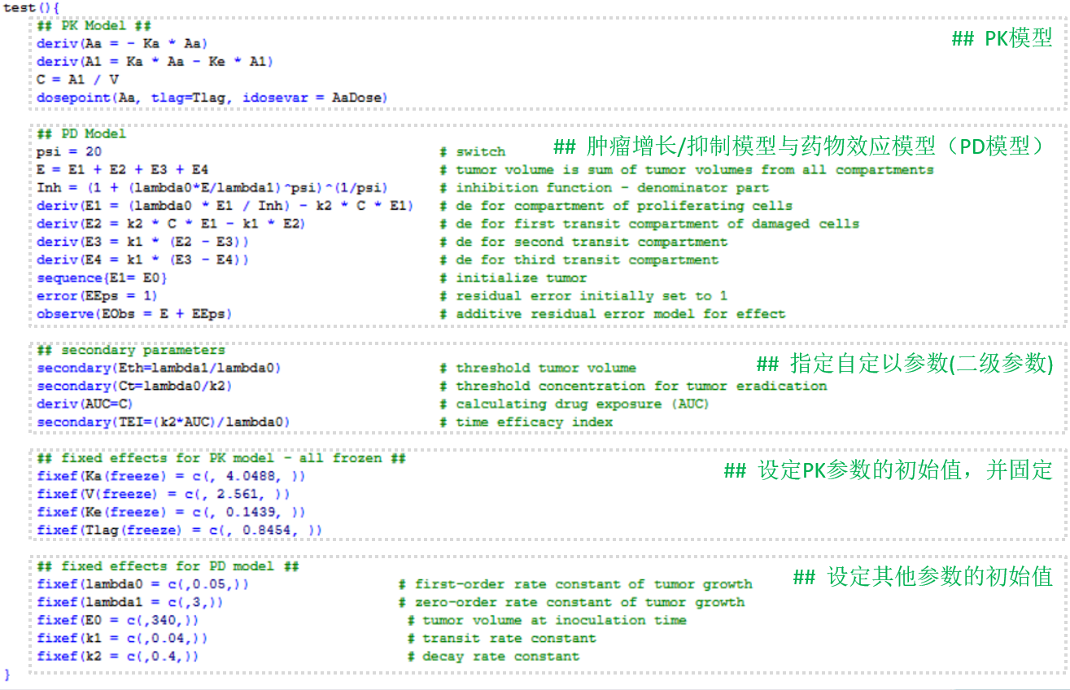Screen dimensions: 1070x690
Task: Select the 'C = A1 / V' statement
Action: (77, 80)
